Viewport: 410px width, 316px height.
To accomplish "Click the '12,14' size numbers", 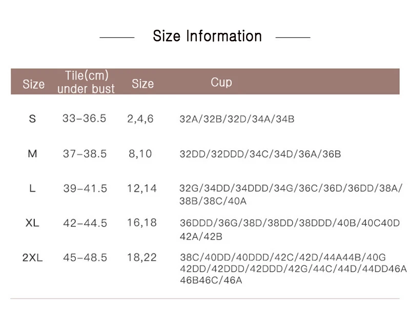I will coord(141,189).
